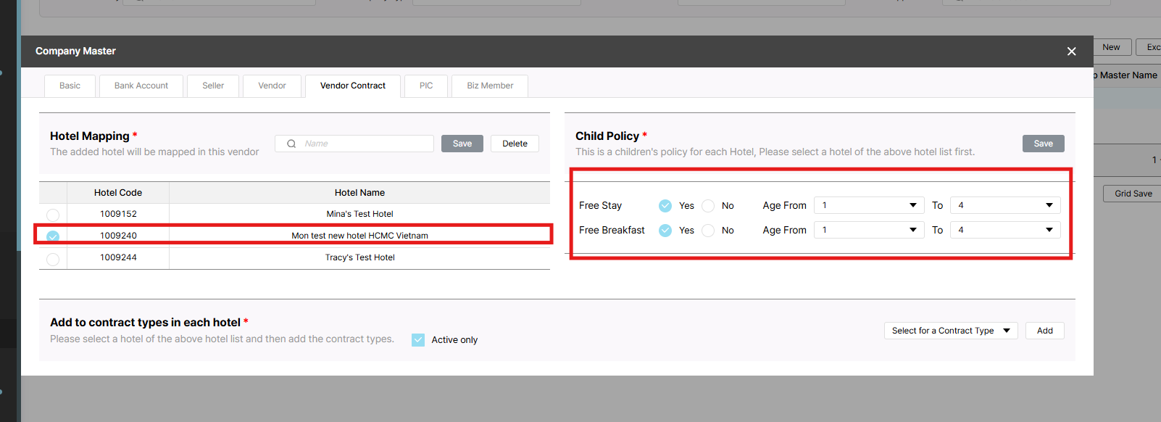Click Add button for contract type

coord(1044,331)
